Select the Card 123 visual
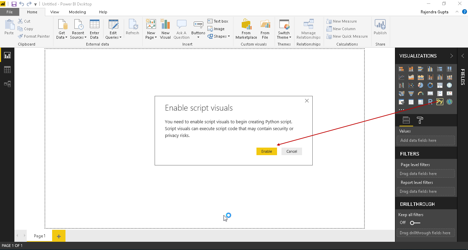This screenshot has height=250, width=468. tap(430, 93)
